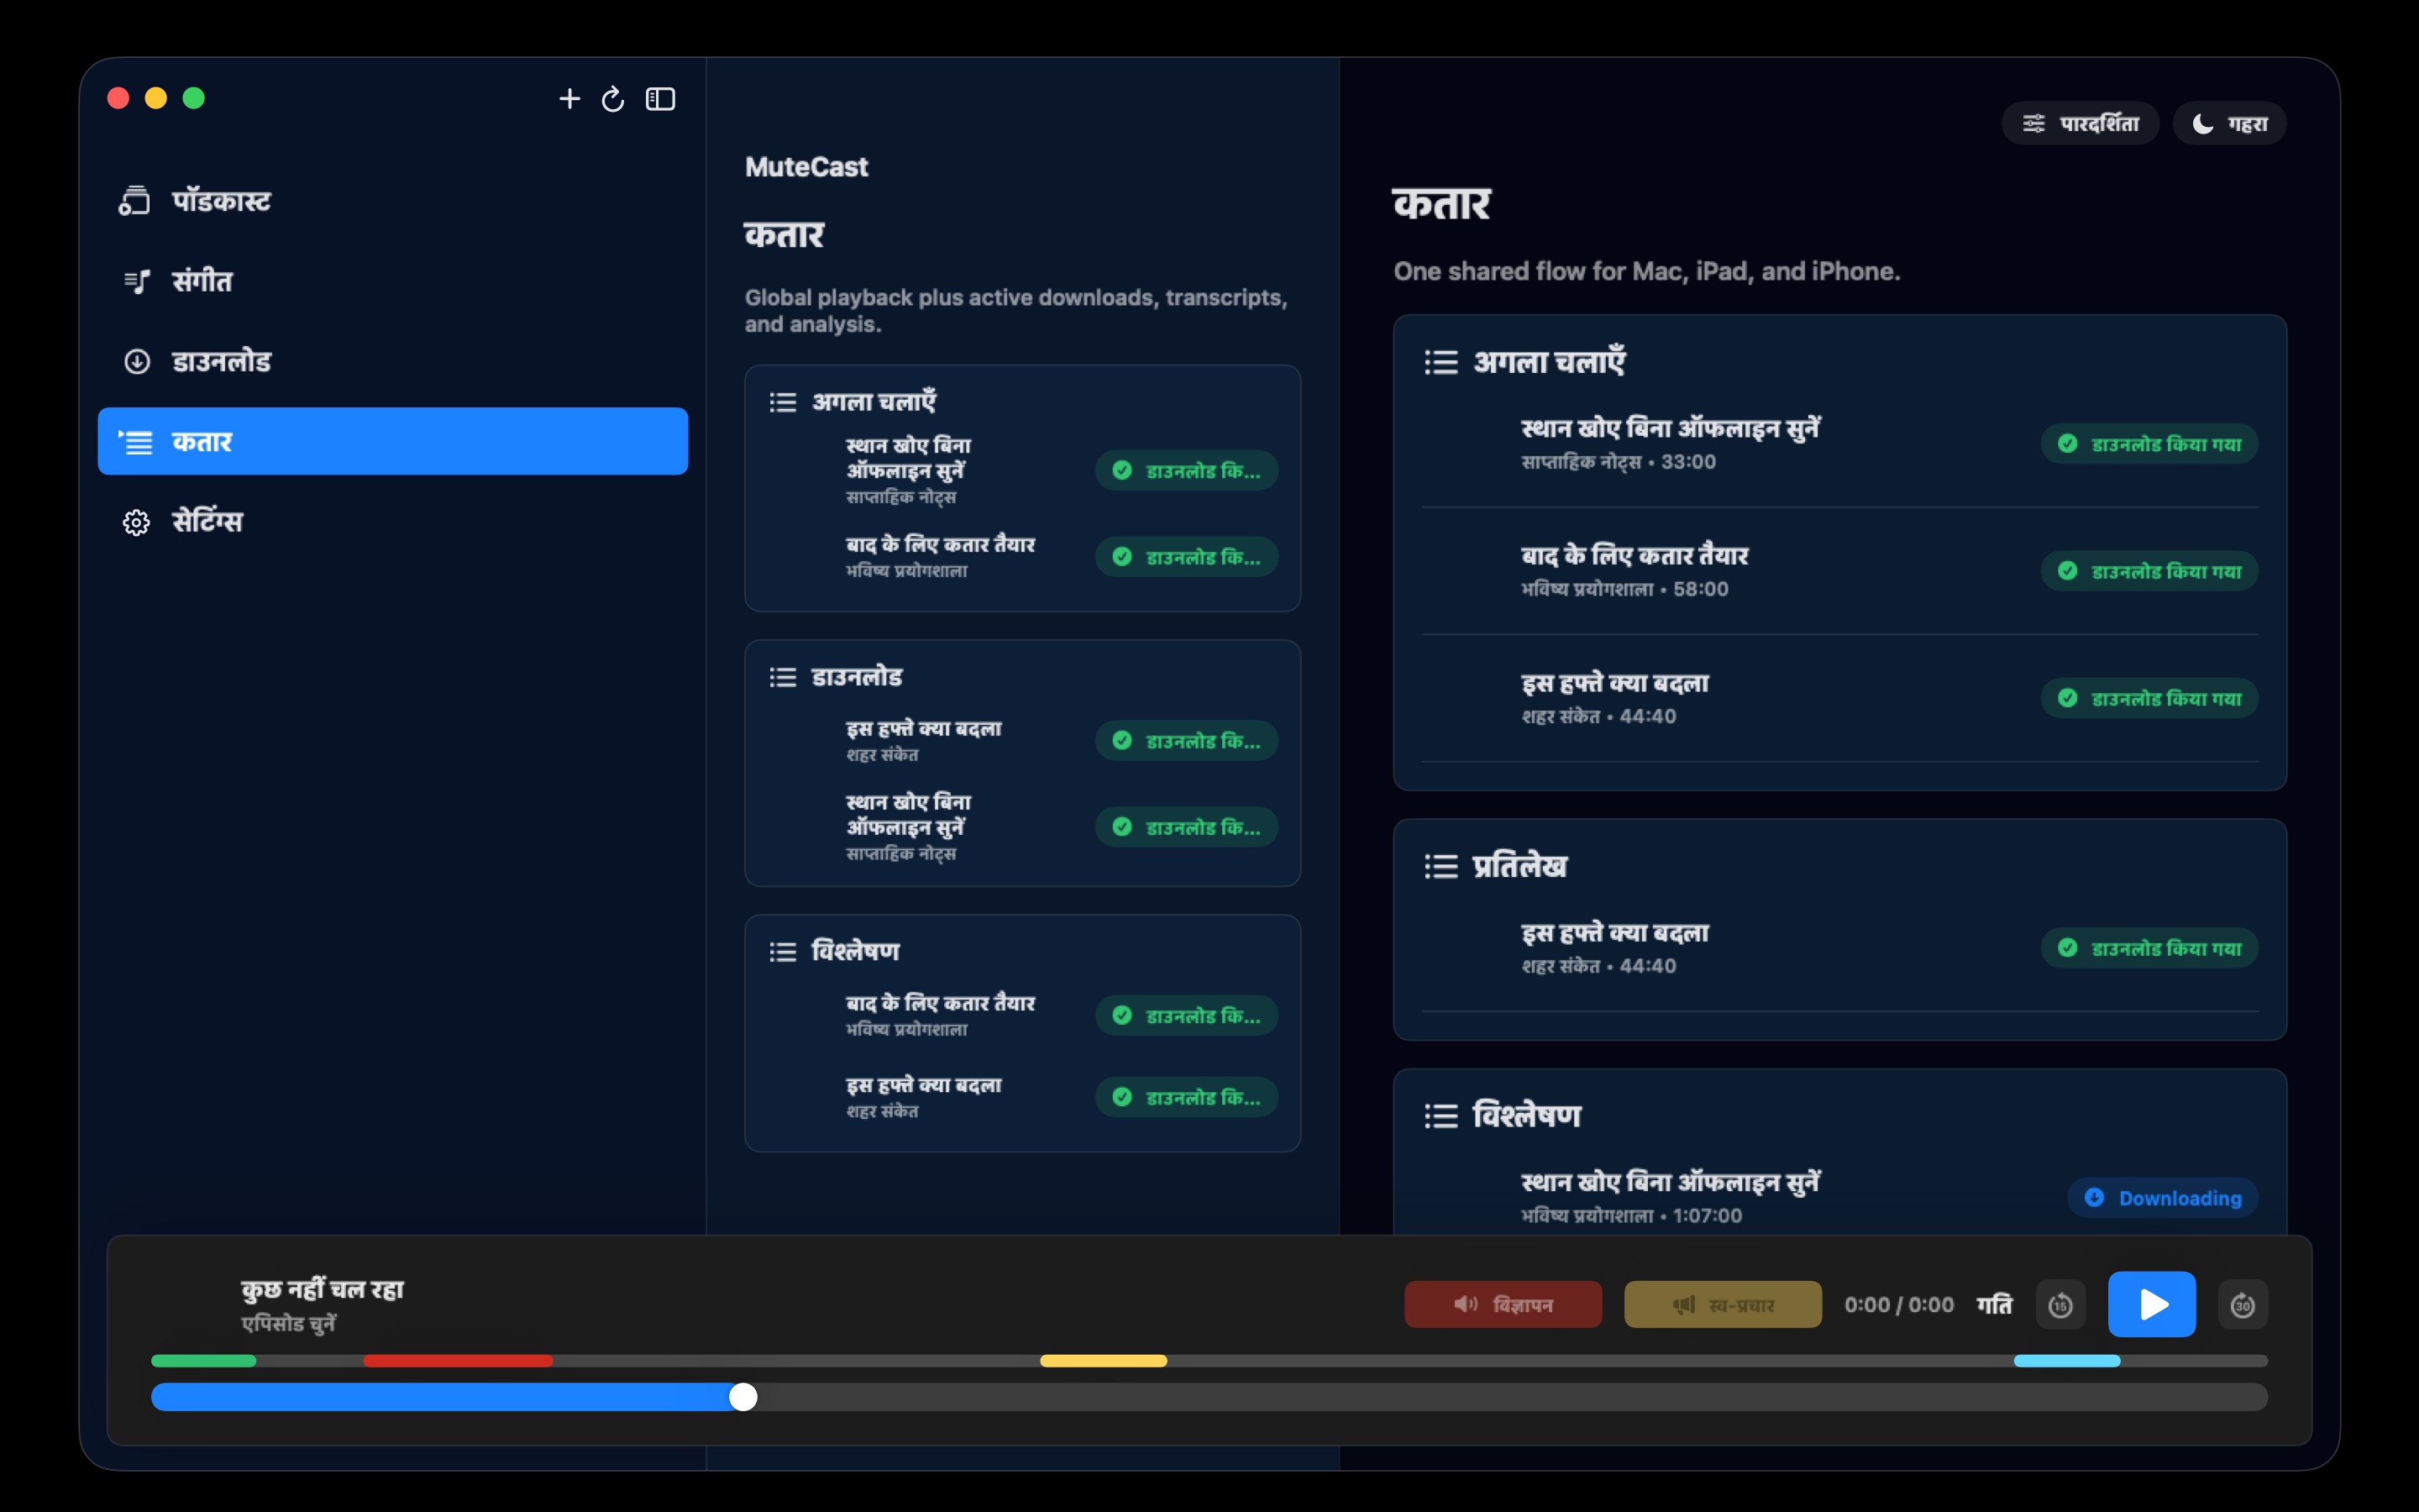
Task: Click the music note icon in sidebar
Action: 137,282
